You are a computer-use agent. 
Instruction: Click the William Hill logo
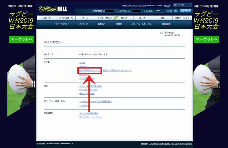53,9
